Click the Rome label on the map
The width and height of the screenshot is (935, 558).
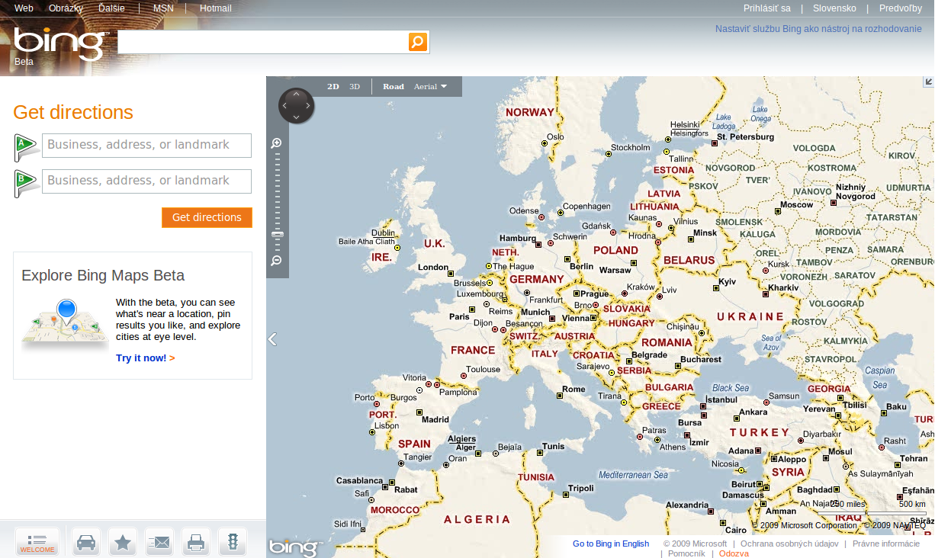(x=574, y=390)
